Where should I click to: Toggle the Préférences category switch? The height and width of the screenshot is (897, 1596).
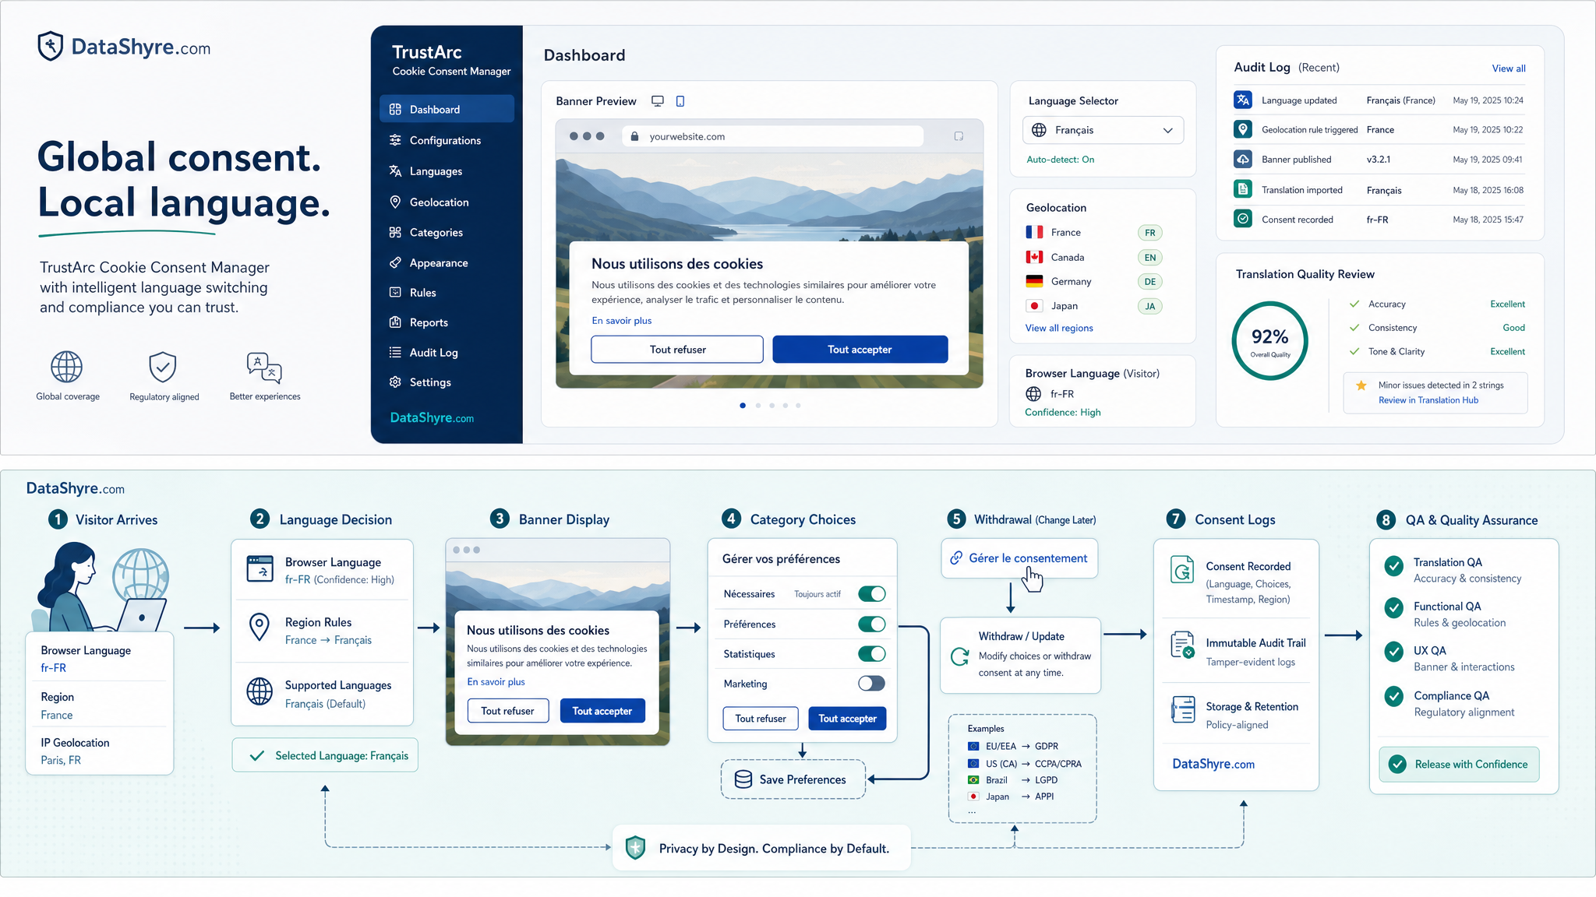(872, 624)
